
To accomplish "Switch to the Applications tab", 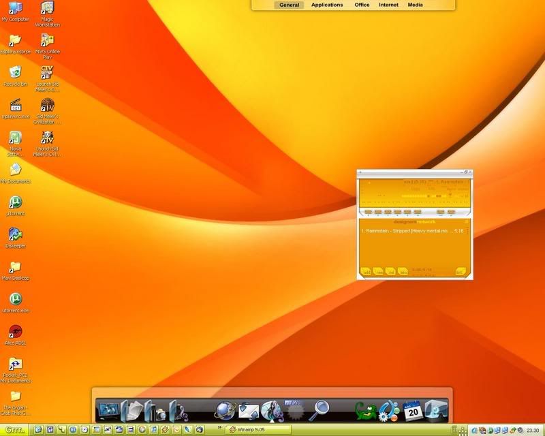I will pos(327,5).
